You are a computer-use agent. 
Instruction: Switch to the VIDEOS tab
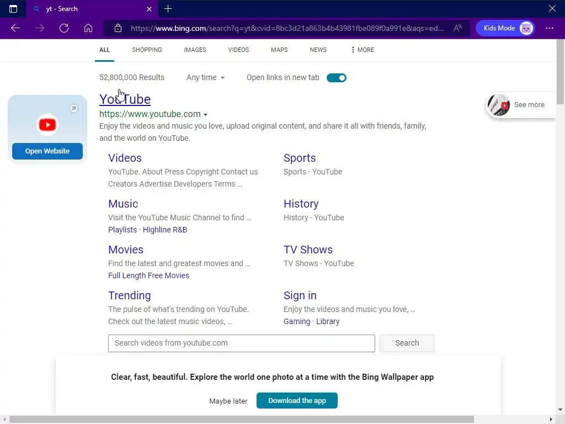[x=238, y=50]
